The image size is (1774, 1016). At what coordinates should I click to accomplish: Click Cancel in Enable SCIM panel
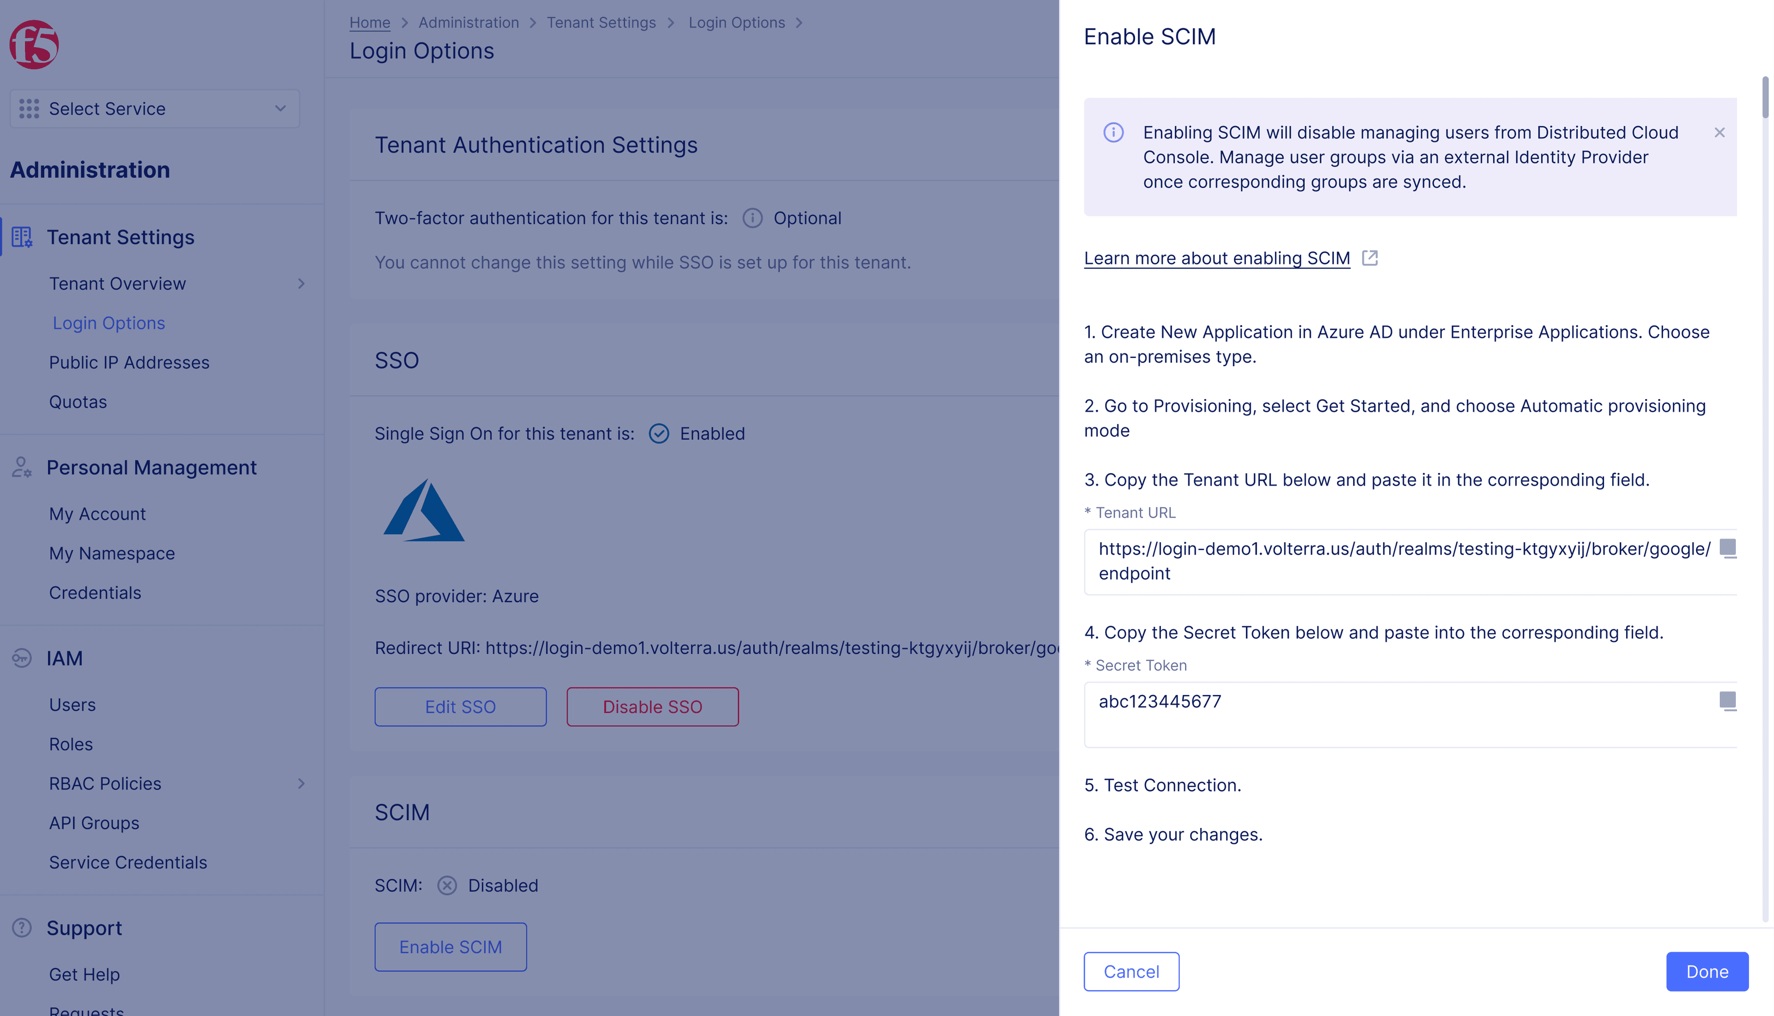coord(1131,971)
